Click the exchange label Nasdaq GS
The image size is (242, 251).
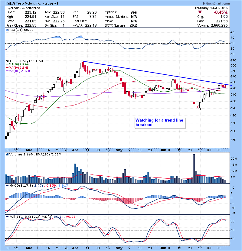pos(50,3)
